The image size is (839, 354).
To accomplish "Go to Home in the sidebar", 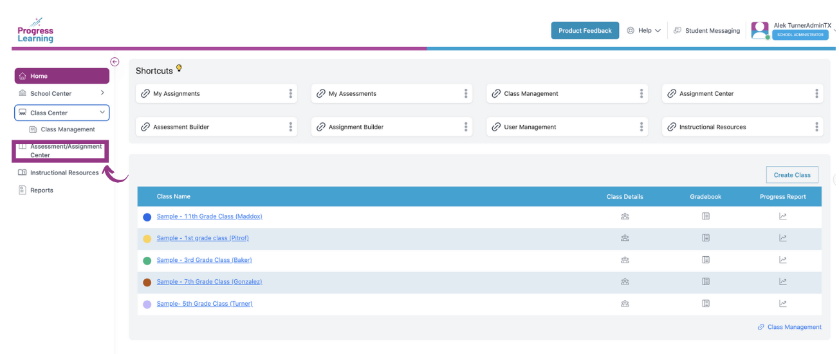I will point(62,76).
